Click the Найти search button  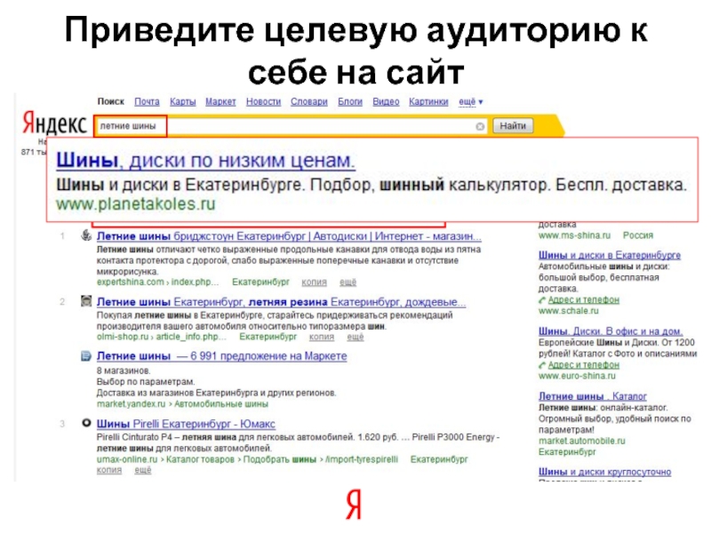tap(513, 126)
